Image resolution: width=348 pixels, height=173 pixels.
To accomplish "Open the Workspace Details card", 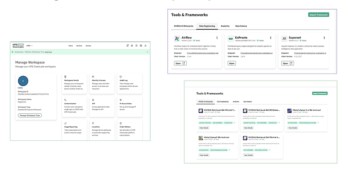I will coord(74,84).
